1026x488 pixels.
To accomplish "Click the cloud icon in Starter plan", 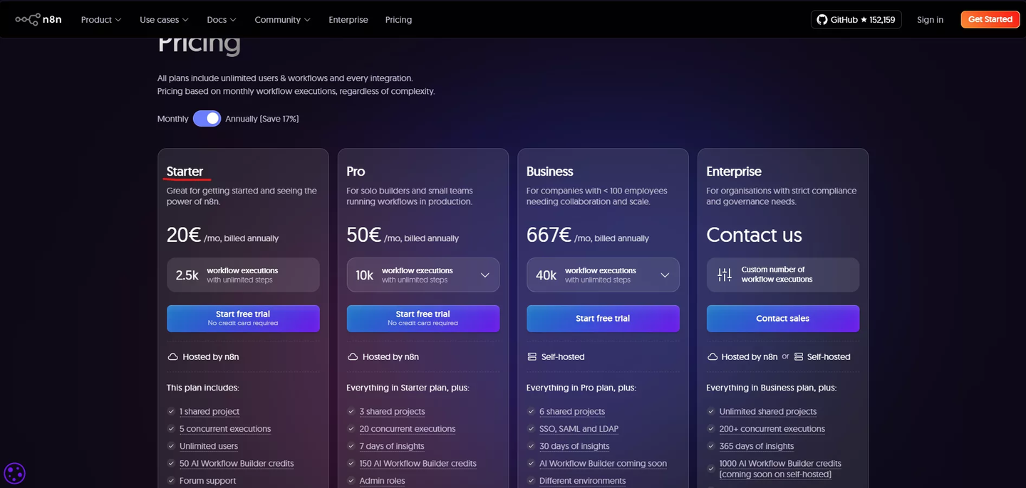I will 172,356.
